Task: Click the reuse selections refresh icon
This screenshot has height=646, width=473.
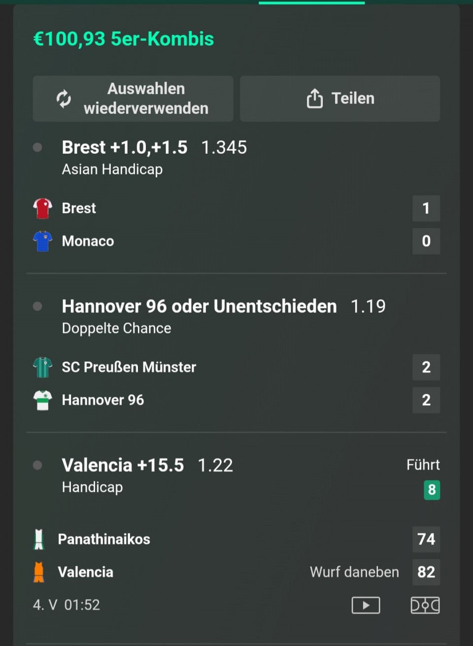Action: click(x=64, y=99)
